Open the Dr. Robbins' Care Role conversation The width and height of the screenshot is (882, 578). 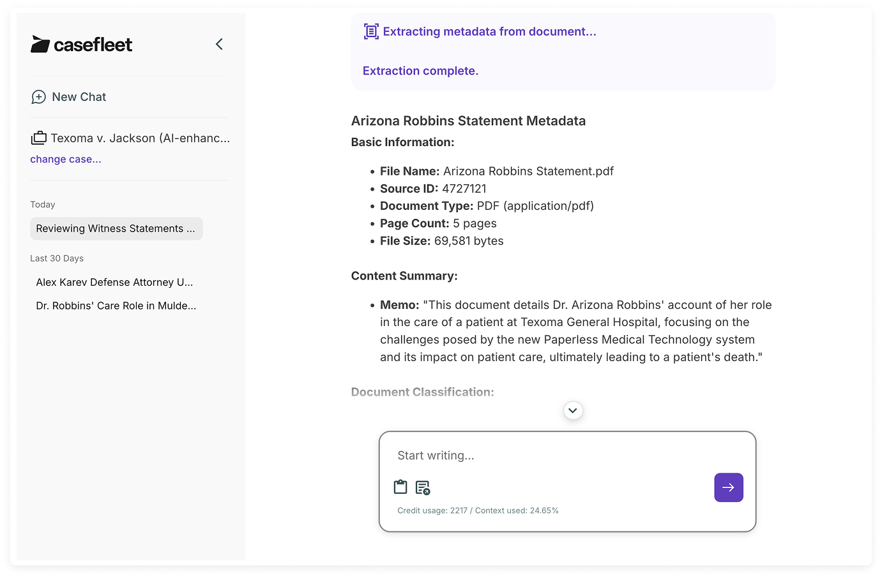coord(116,306)
